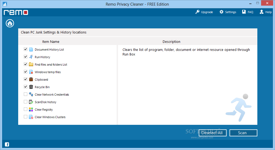Viewport: 275px width, 150px height.
Task: Click the Help person icon
Action: tap(262, 12)
